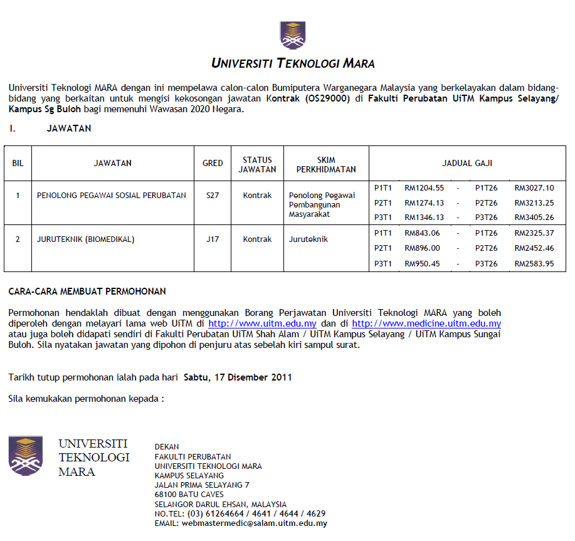This screenshot has width=575, height=541.
Task: Click the UiTM logo beside the Dekan address
Action: coord(26,456)
